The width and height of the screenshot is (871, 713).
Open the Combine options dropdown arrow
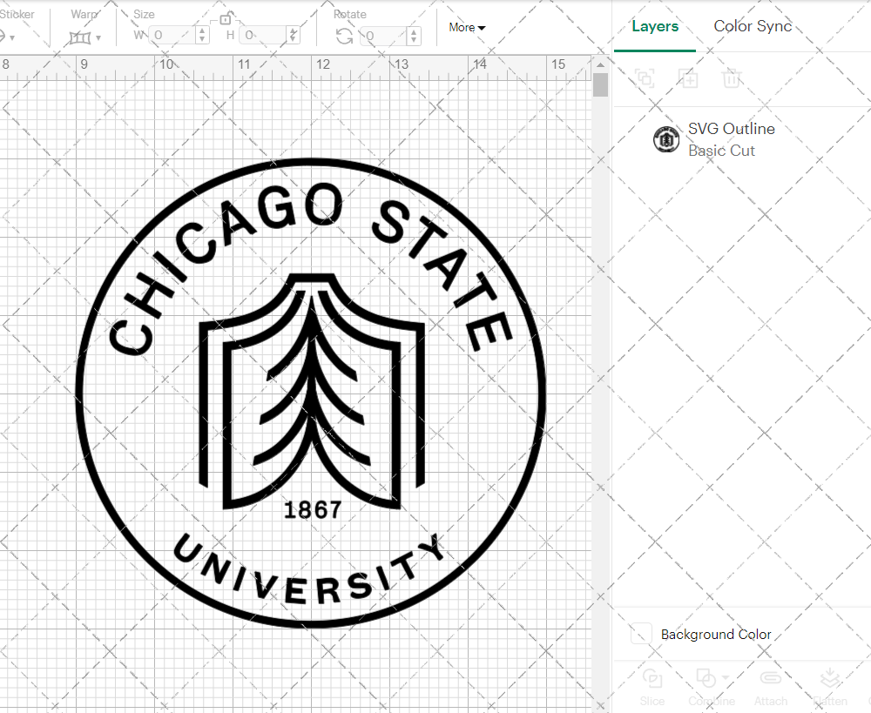coord(726,679)
